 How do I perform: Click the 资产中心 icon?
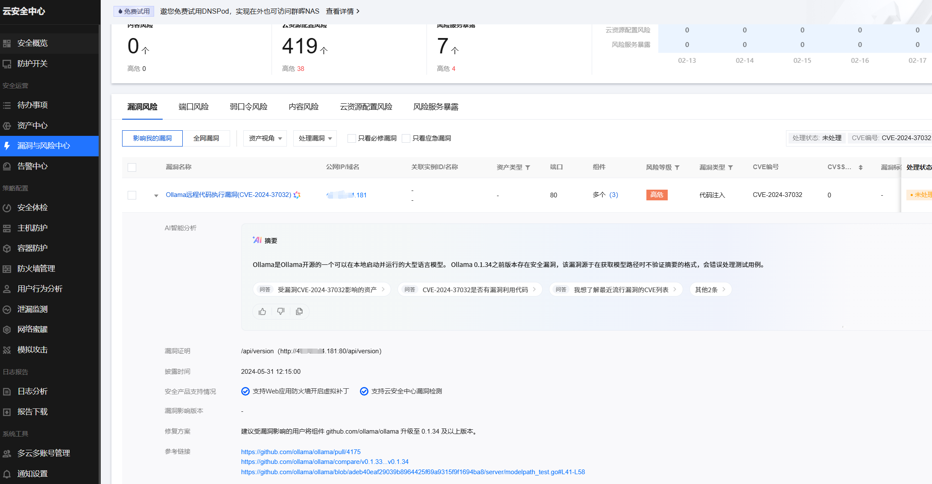[7, 126]
